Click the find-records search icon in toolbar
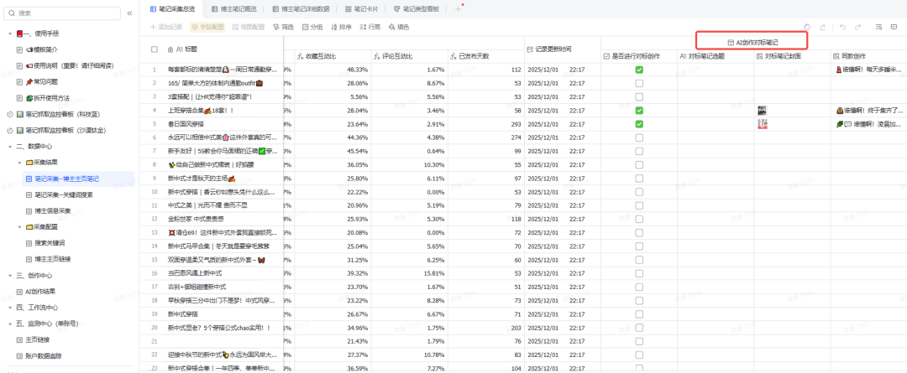The image size is (907, 373). point(877,27)
